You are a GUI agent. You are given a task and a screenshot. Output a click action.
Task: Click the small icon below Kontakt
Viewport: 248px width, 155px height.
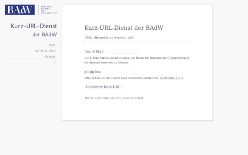(55, 63)
